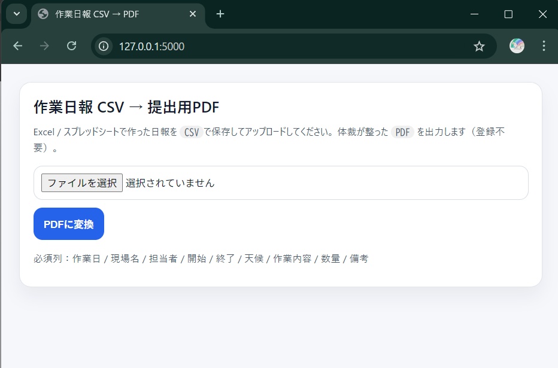Bookmark the page with the star icon
Viewport: 558px width, 368px height.
479,46
